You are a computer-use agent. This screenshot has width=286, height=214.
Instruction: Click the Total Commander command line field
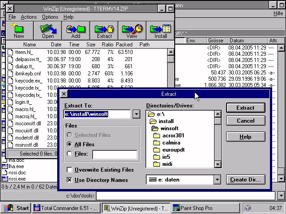pyautogui.click(x=185, y=196)
